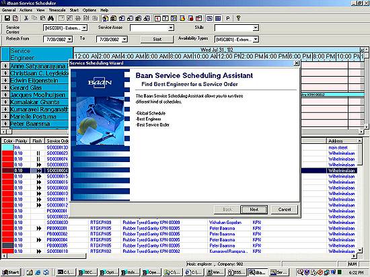Image resolution: width=370 pixels, height=277 pixels.
Task: Click the toolbar icon right of Save
Action: point(15,18)
